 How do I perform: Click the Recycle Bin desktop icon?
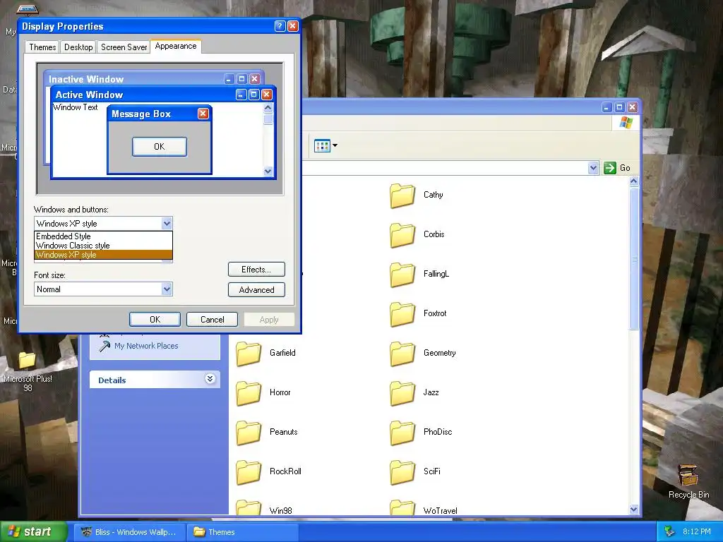pyautogui.click(x=688, y=475)
